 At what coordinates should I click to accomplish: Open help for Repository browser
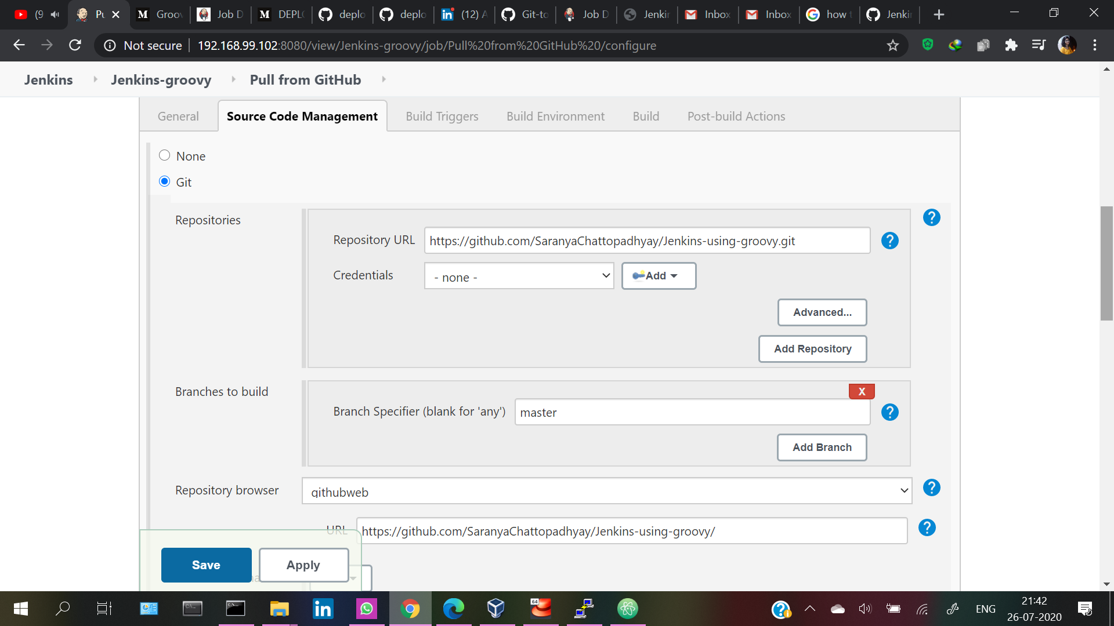(931, 488)
